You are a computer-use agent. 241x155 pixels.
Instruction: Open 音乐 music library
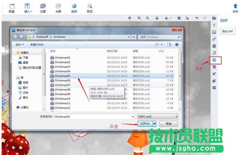point(23,97)
